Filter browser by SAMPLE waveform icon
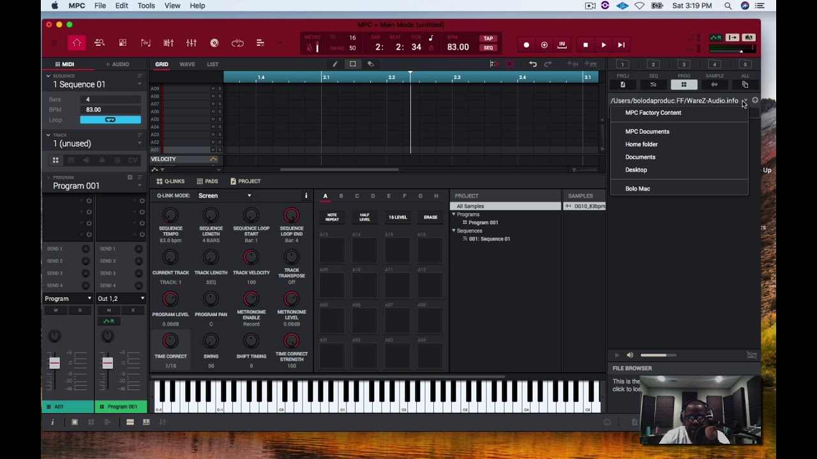 pos(714,84)
